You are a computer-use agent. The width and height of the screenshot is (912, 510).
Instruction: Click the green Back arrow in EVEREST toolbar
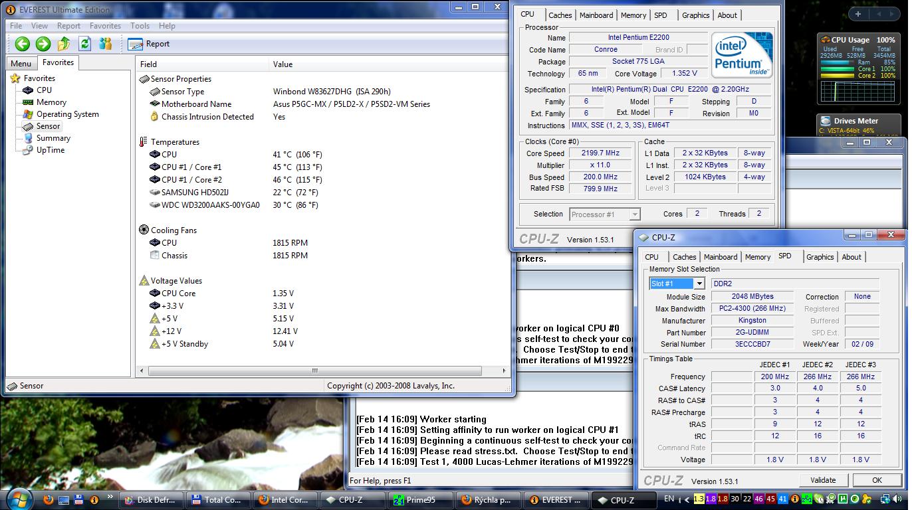pyautogui.click(x=23, y=44)
